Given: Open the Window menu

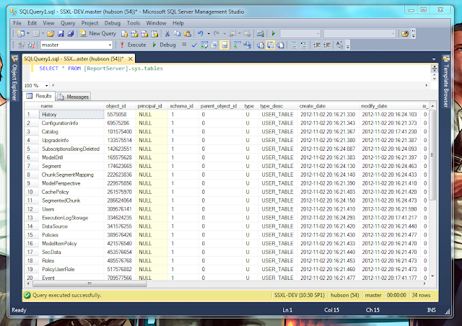Looking at the screenshot, I should (156, 23).
